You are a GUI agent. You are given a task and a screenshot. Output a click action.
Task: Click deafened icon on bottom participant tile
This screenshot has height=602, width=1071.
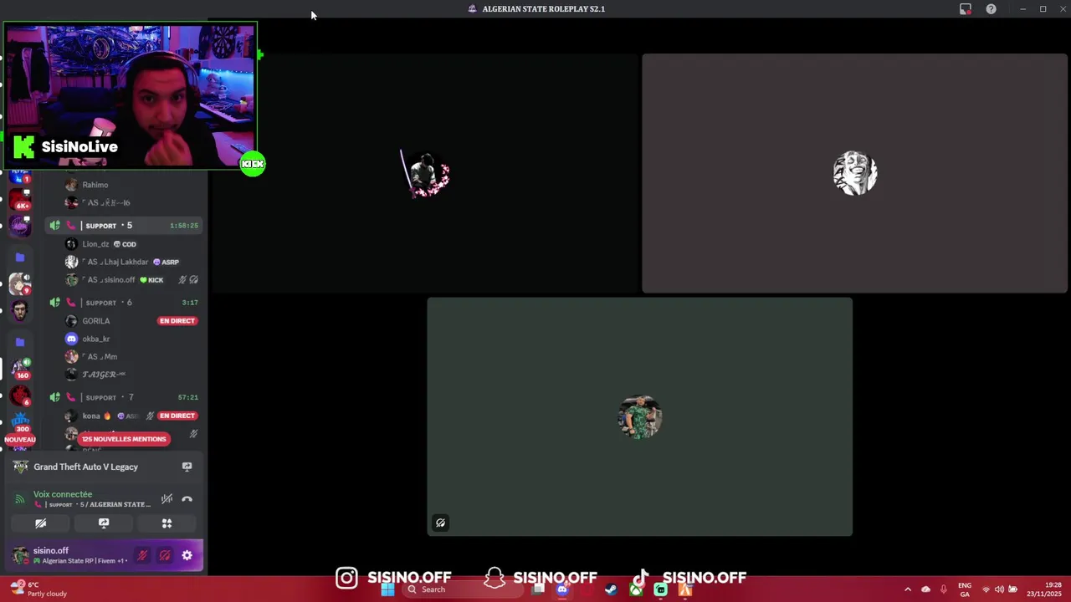coord(440,523)
